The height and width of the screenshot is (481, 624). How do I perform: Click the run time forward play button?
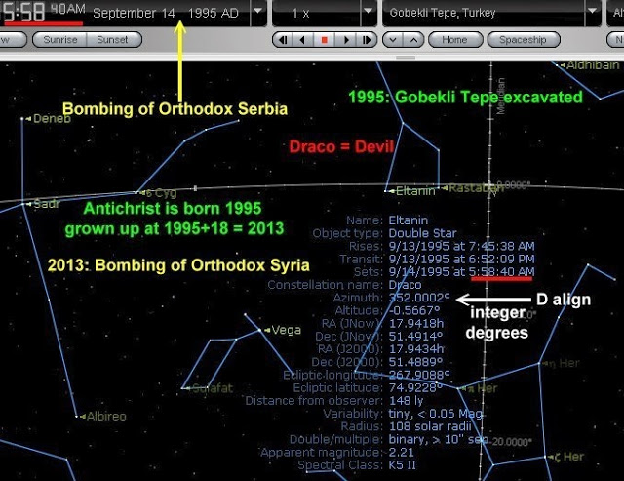tap(346, 40)
